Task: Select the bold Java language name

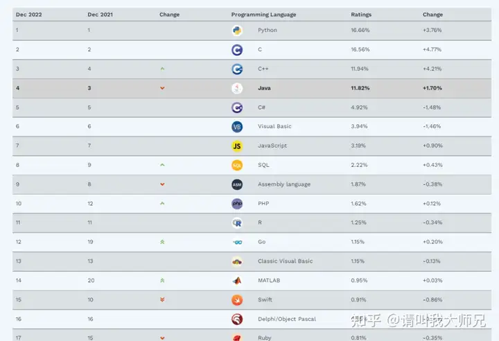Action: [264, 88]
